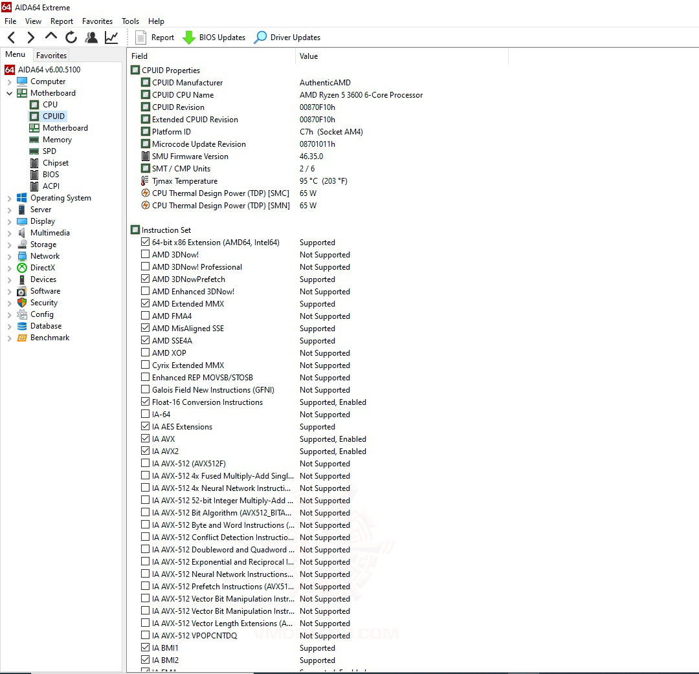Switch to the Menu tab in sidebar

point(15,54)
